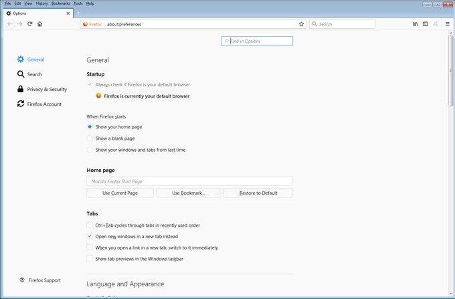Close the Options tab
The height and width of the screenshot is (299, 455).
pos(68,13)
